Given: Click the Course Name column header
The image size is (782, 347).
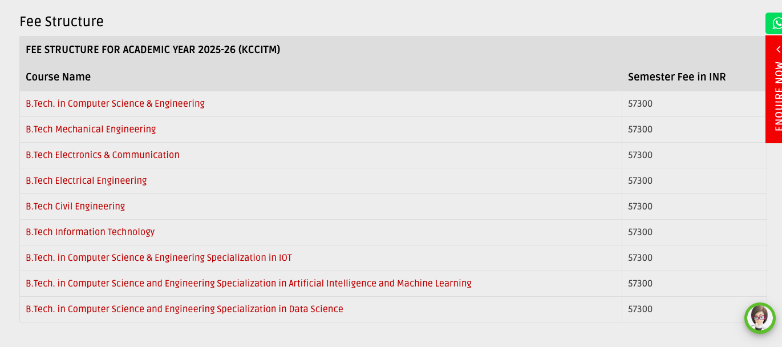Looking at the screenshot, I should [x=58, y=77].
